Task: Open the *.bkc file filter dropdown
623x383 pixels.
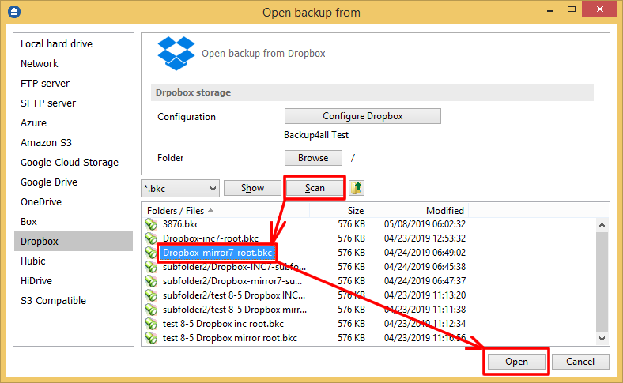Action: 180,188
